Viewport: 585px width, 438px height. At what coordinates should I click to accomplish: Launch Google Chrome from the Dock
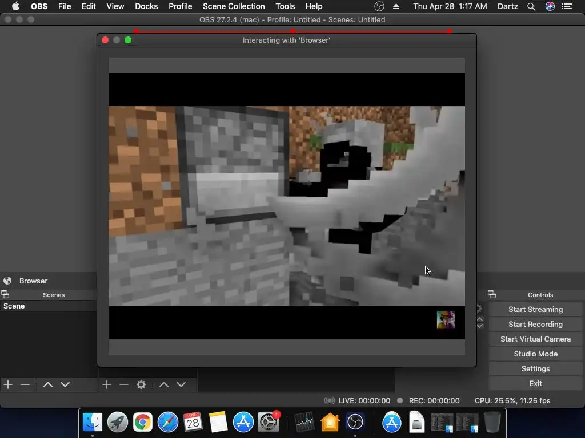coord(142,422)
